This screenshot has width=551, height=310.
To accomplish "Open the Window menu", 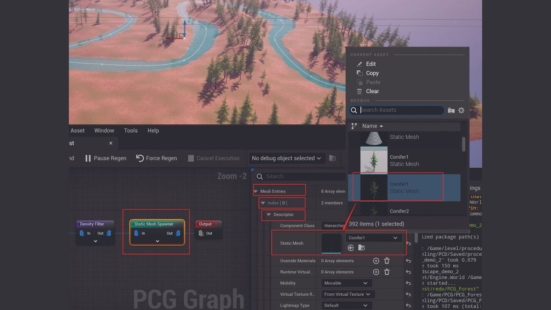I will point(104,130).
